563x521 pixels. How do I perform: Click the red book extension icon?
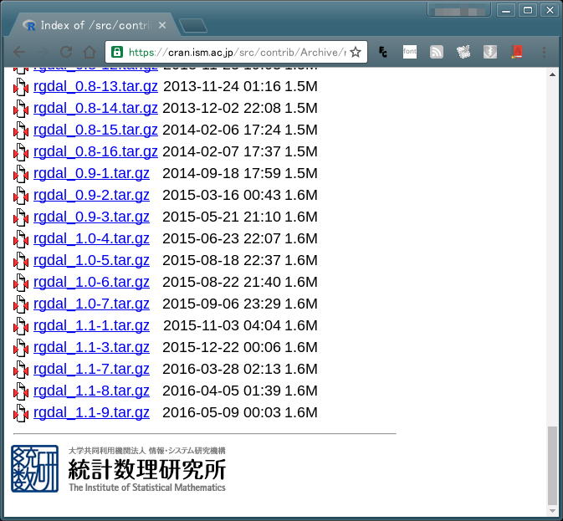pos(517,53)
